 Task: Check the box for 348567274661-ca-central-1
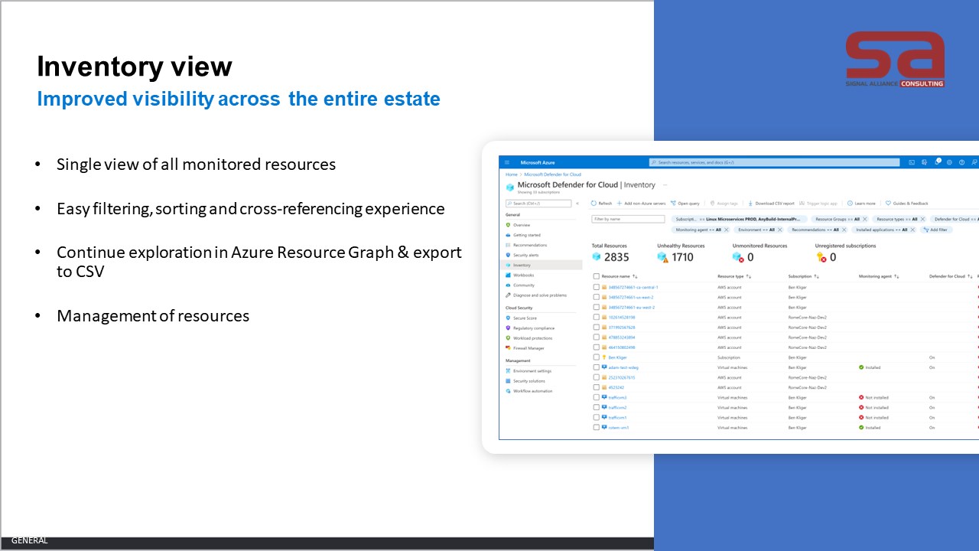[597, 287]
